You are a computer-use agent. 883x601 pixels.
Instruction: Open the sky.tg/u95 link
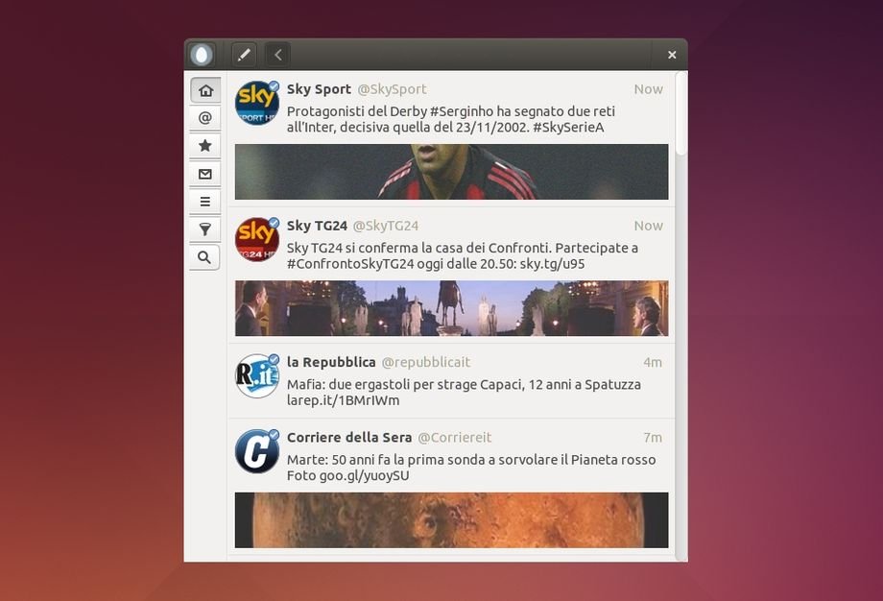point(552,264)
